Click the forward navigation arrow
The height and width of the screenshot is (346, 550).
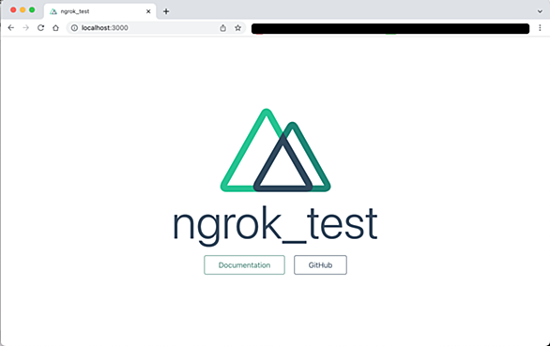[x=25, y=28]
